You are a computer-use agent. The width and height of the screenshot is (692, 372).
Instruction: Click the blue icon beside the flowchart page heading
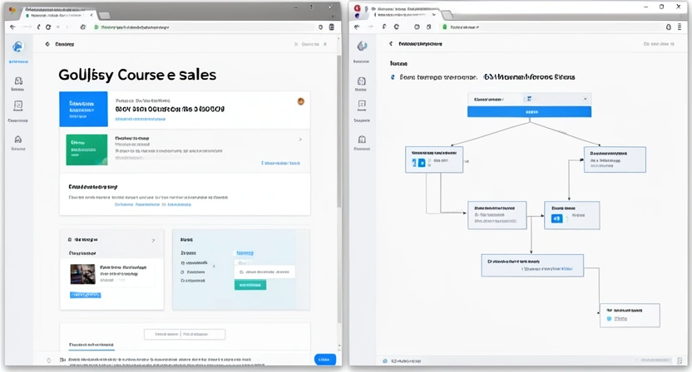393,77
